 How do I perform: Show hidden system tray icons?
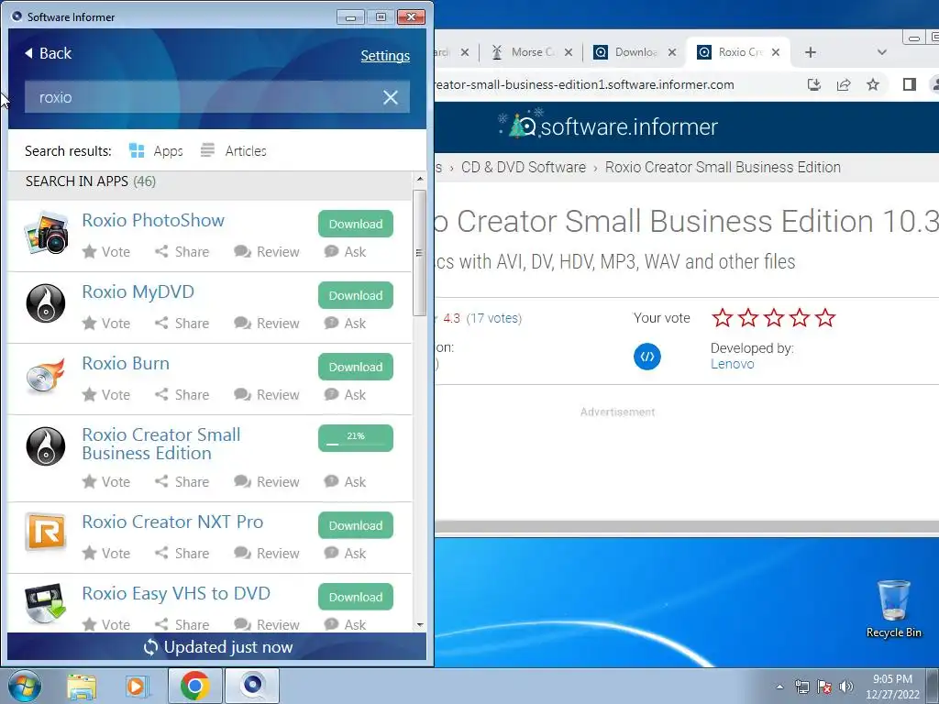pos(779,687)
